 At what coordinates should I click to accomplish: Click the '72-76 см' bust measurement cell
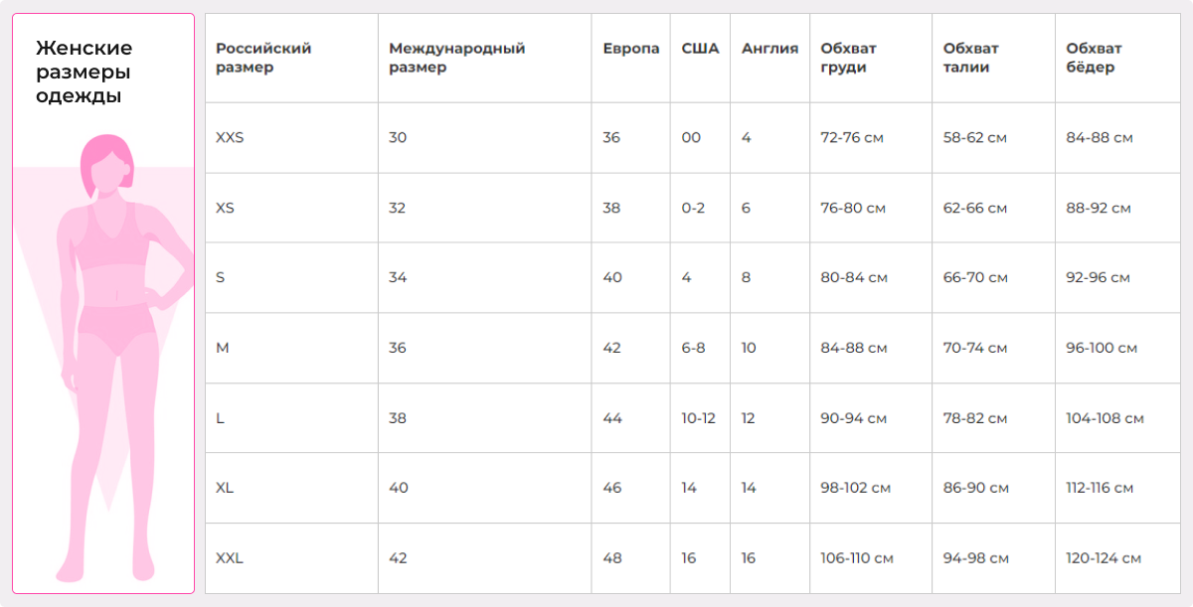pos(852,138)
